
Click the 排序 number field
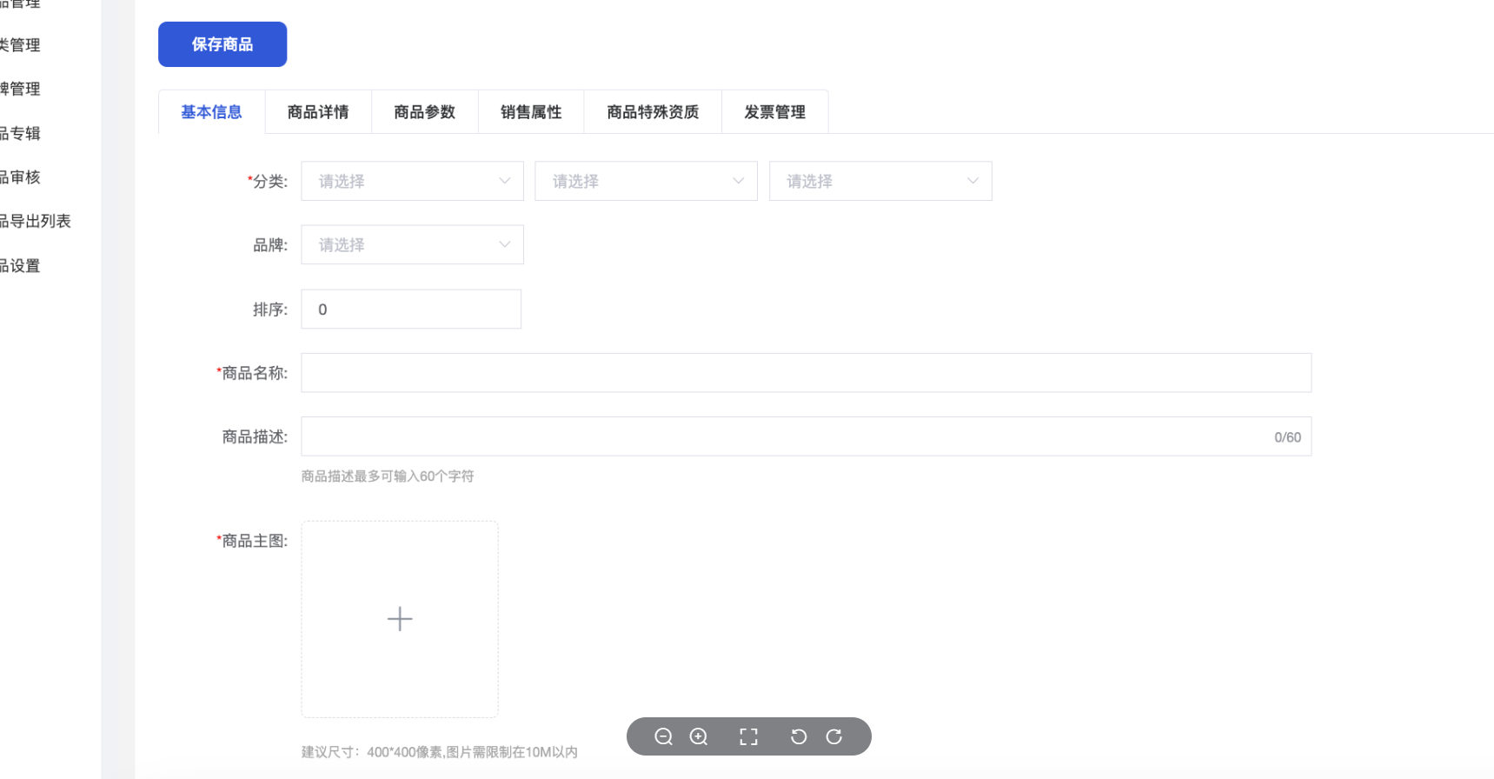coord(411,310)
